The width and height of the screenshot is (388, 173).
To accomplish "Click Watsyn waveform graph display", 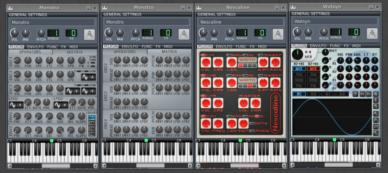I will click(332, 117).
